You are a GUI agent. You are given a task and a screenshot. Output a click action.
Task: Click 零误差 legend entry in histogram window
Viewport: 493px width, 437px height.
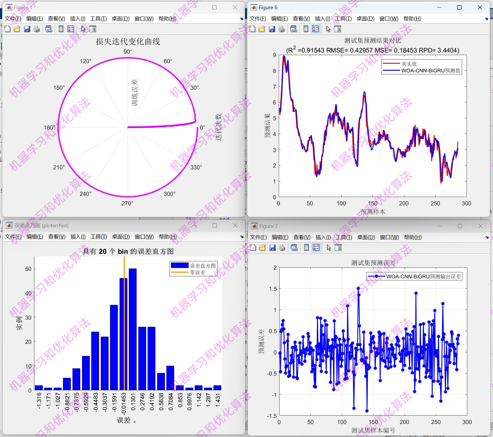pos(198,272)
